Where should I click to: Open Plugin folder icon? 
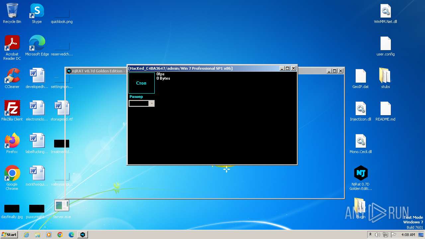click(361, 209)
